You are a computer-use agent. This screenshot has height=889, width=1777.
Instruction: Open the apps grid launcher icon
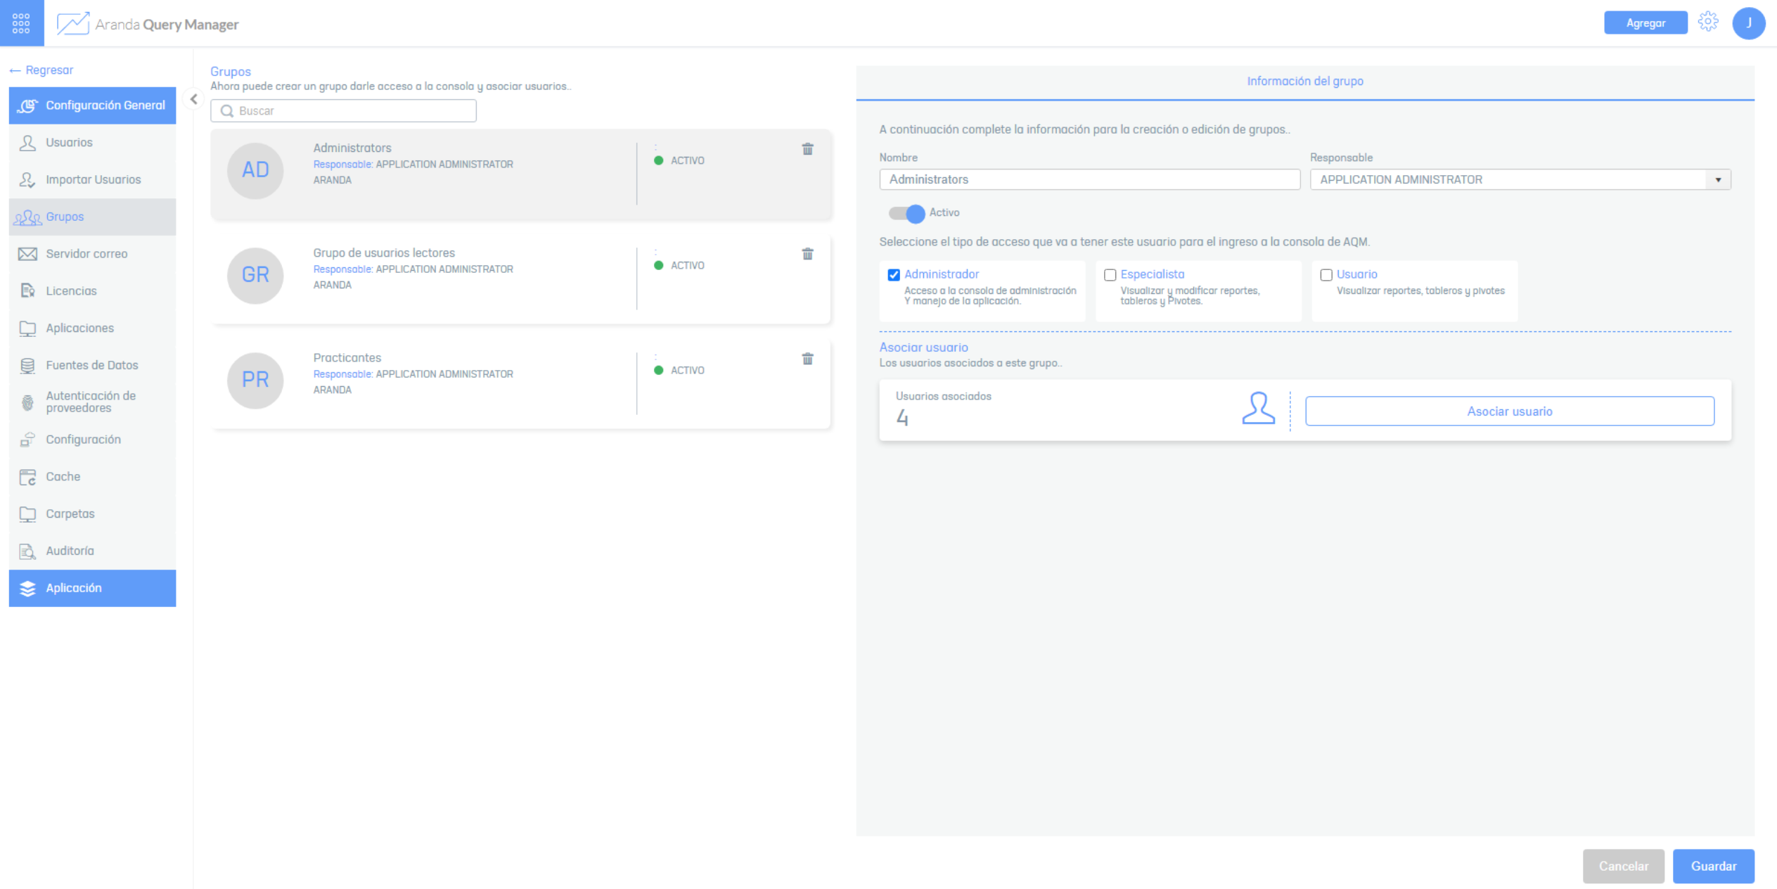[x=21, y=23]
